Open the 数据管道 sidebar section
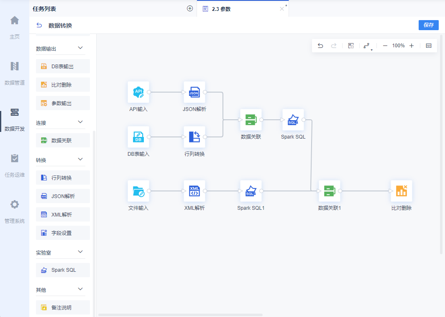This screenshot has height=317, width=445. (x=15, y=73)
